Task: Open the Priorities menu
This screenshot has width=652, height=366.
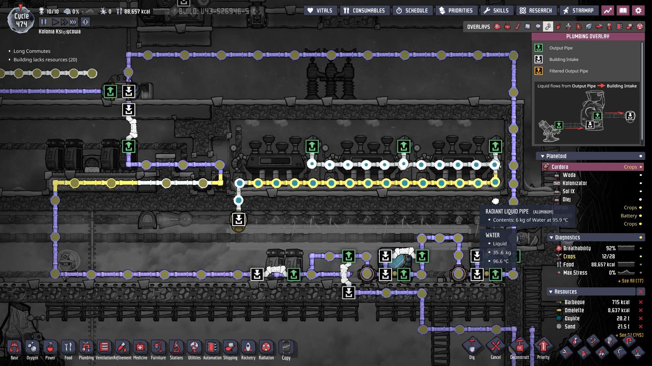Action: point(456,11)
